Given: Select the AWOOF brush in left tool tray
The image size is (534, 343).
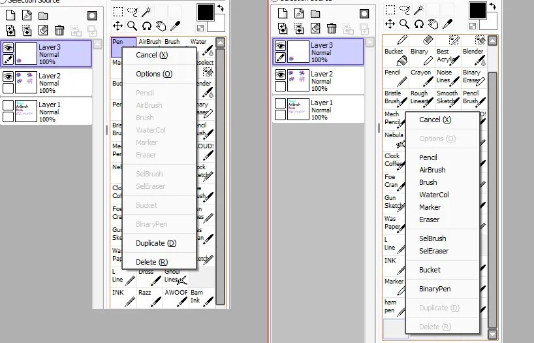Looking at the screenshot, I should coord(176,297).
